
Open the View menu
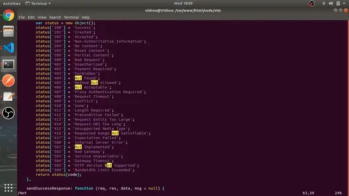pos(42,17)
